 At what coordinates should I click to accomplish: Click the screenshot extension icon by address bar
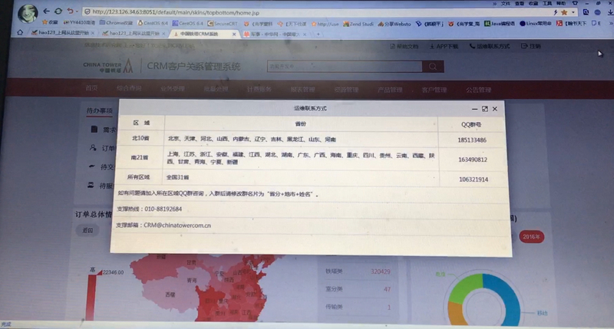[586, 12]
